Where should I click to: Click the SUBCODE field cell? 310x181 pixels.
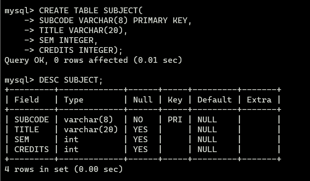pos(32,119)
